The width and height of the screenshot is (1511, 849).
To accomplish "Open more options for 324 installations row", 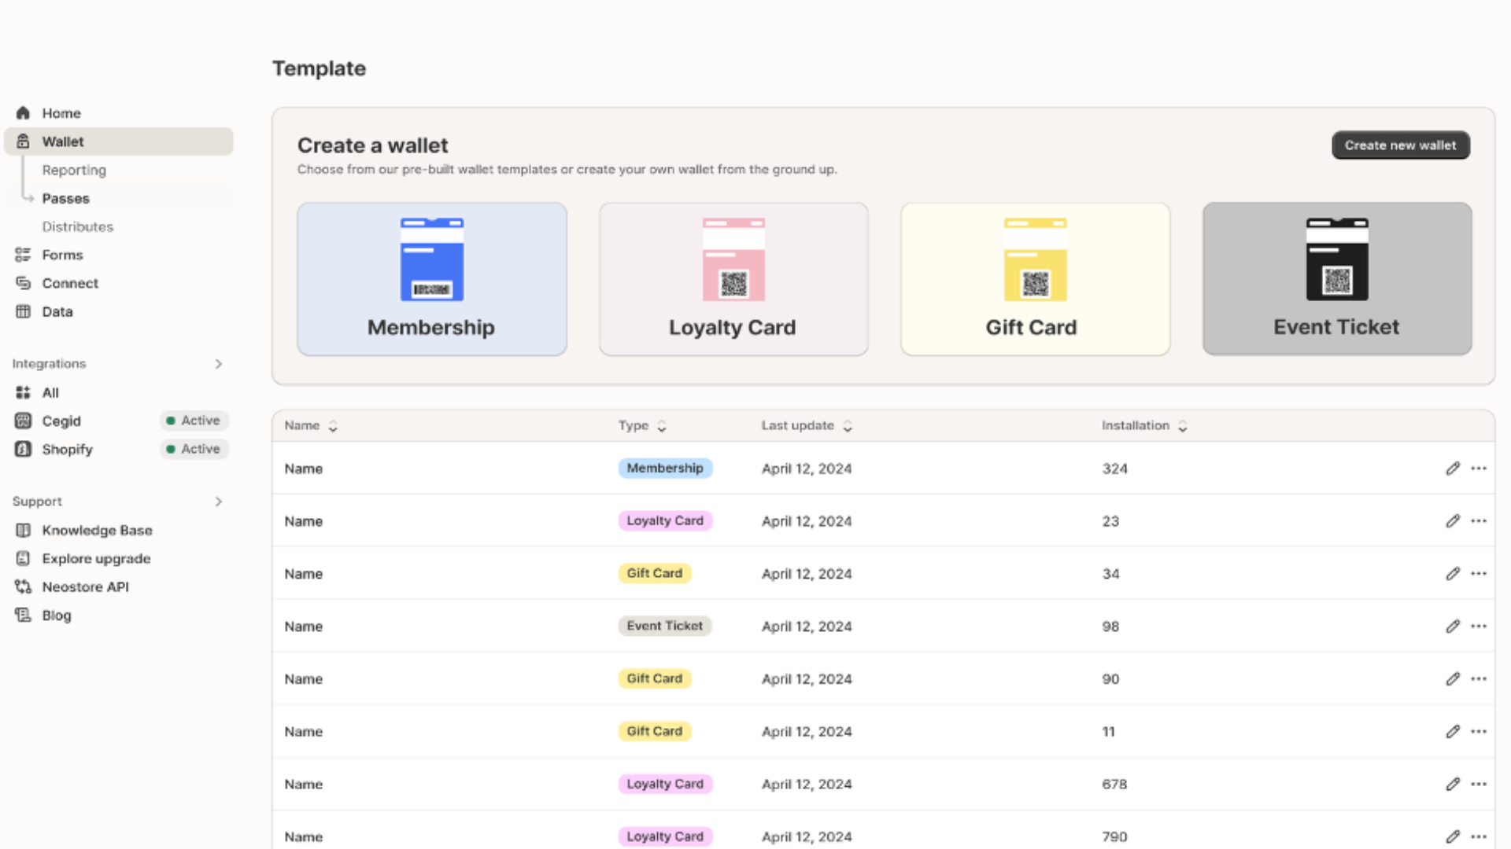I will 1479,469.
